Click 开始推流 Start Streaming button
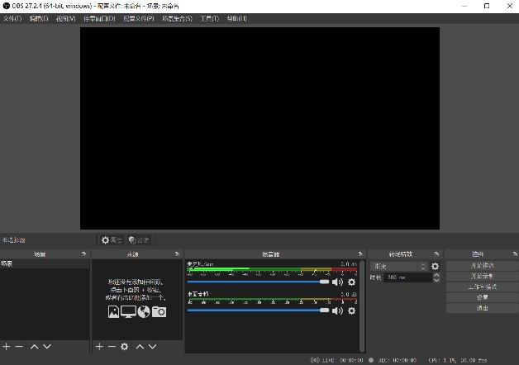Image resolution: width=519 pixels, height=365 pixels. (x=483, y=266)
